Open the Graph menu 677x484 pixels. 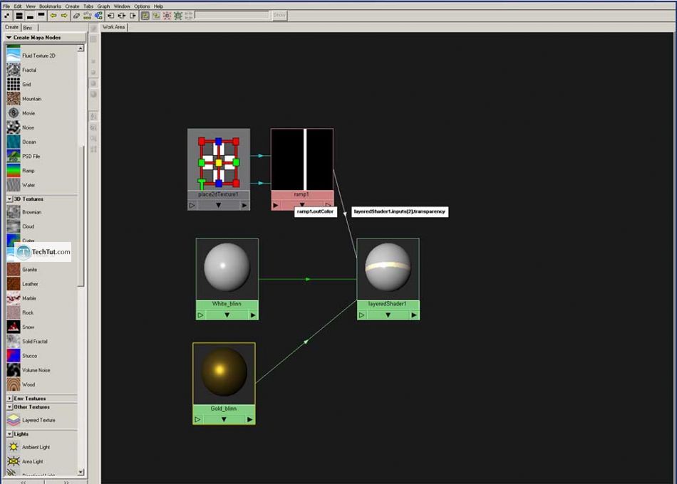click(x=103, y=6)
